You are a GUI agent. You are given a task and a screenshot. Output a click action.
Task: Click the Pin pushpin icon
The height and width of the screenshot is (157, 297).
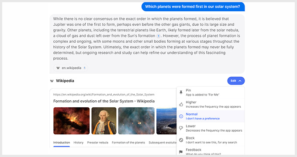pos(181,92)
